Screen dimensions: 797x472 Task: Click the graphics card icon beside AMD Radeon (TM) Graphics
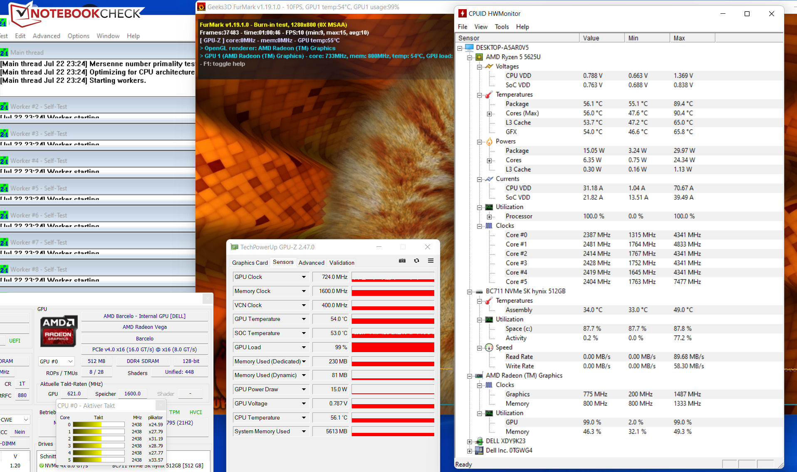pyautogui.click(x=479, y=375)
